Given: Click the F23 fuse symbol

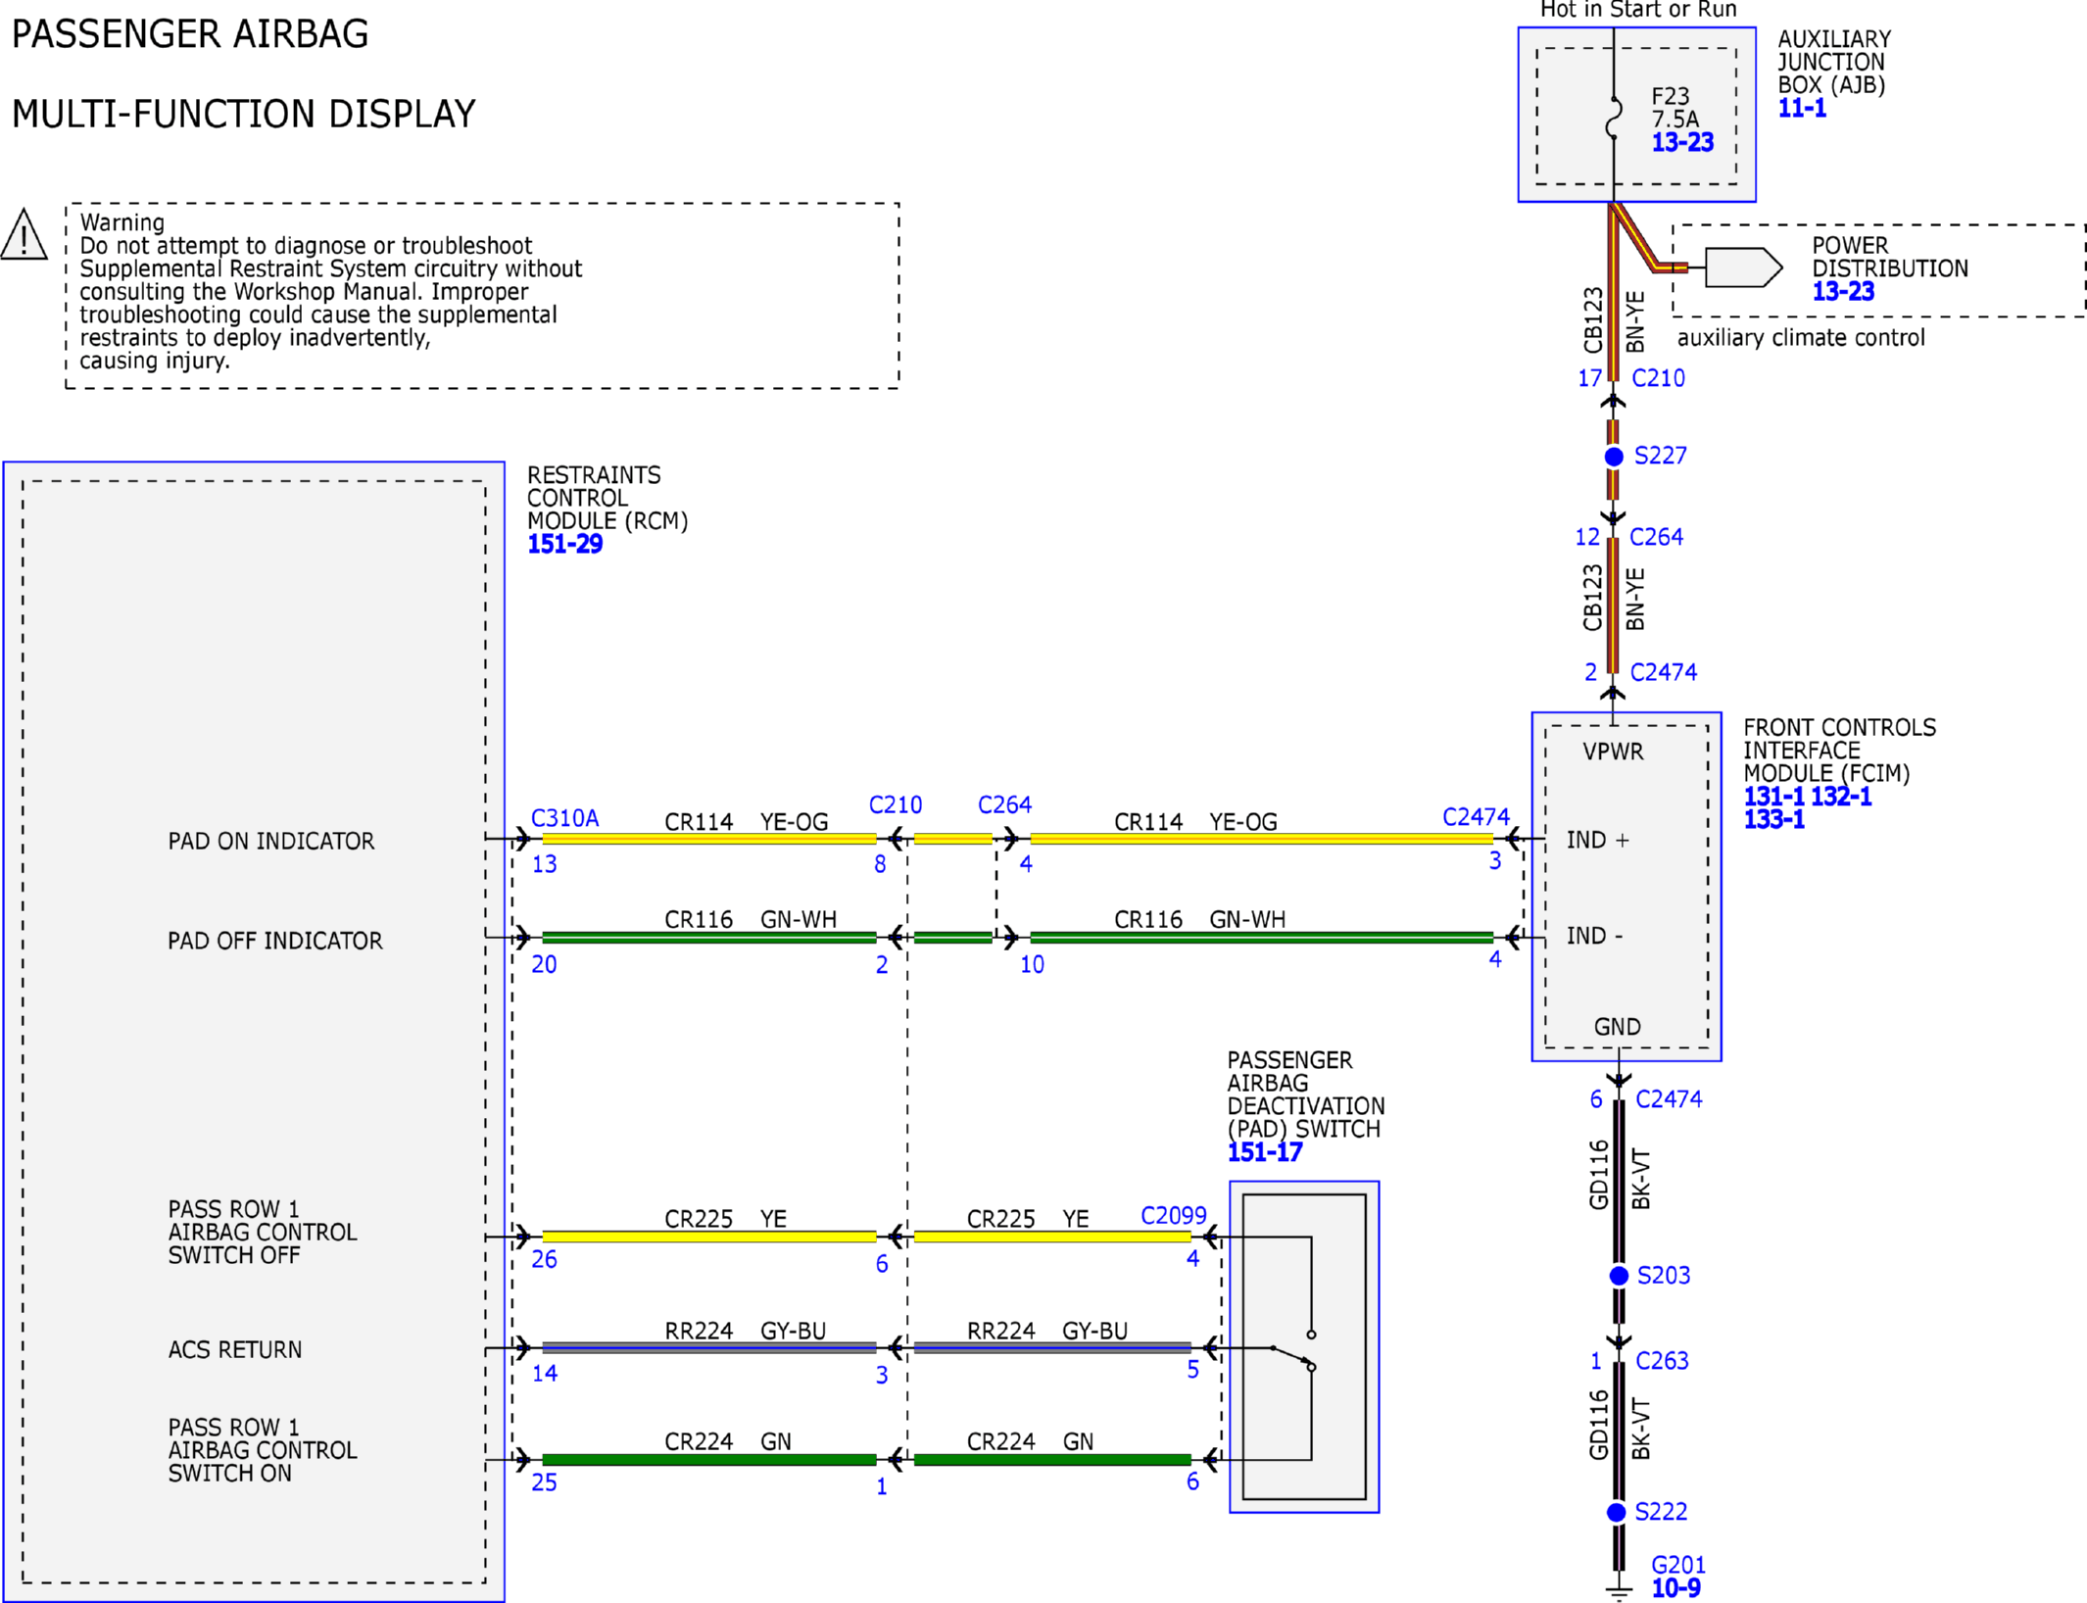Looking at the screenshot, I should tap(1614, 117).
